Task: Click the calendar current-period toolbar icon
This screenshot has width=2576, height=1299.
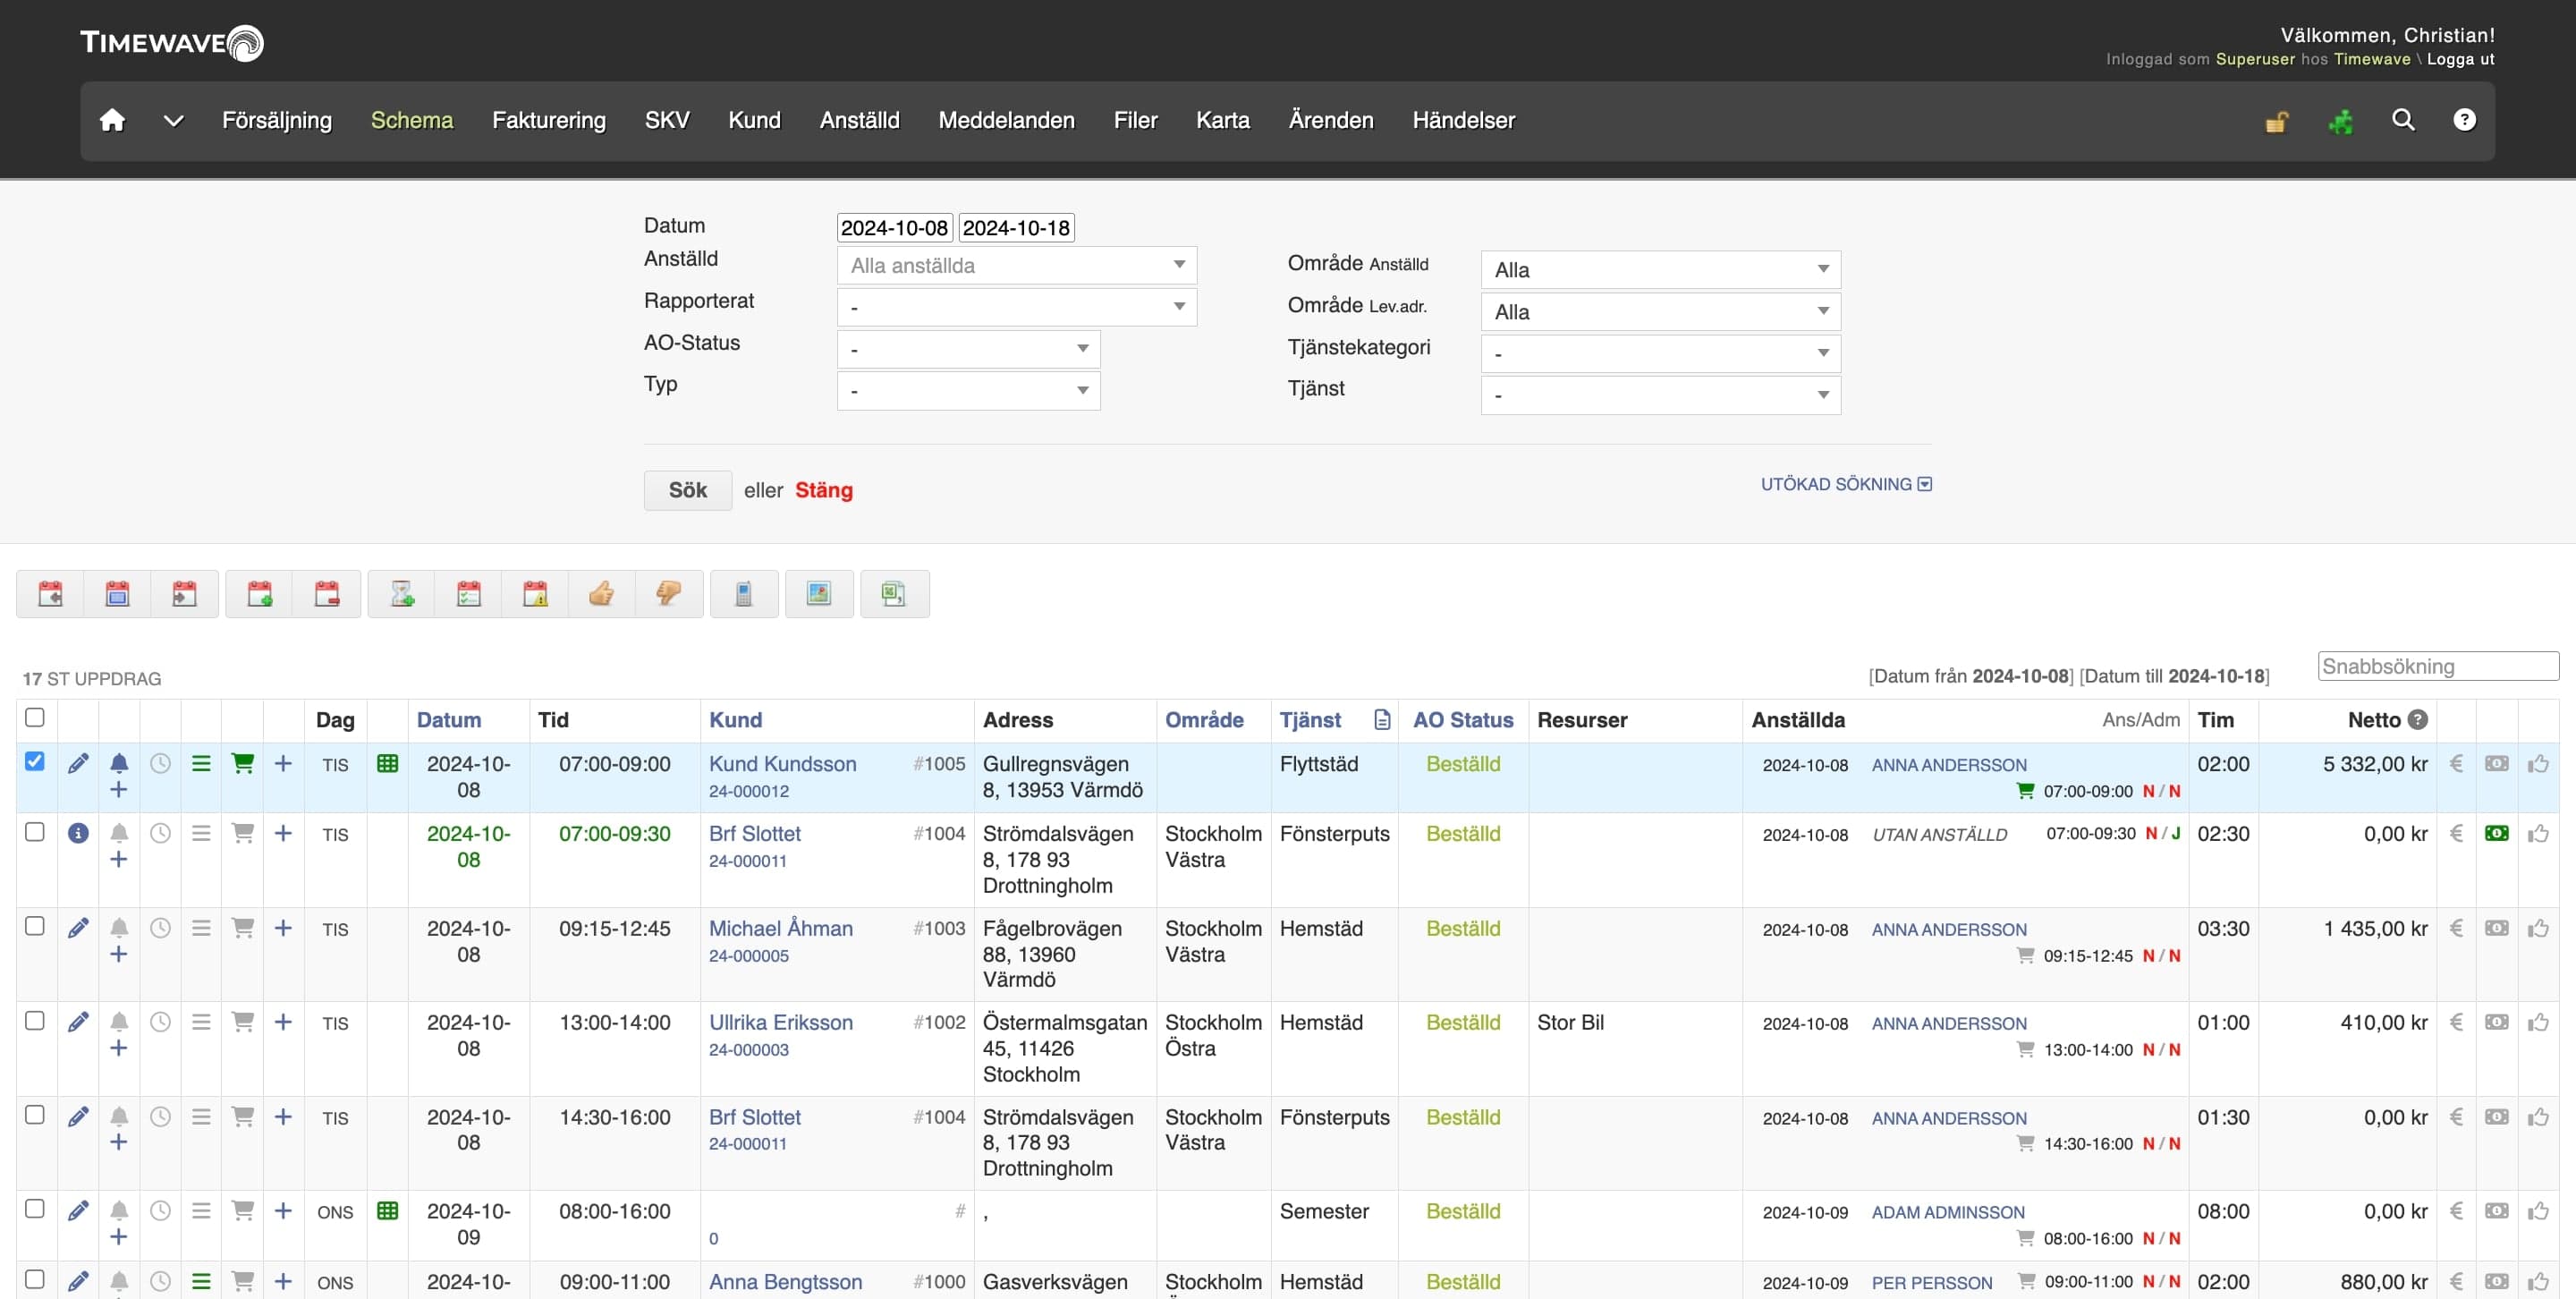Action: 117,594
